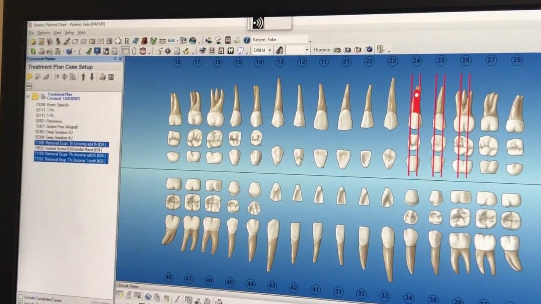
Task: Move selected procedure down with down arrow
Action: click(92, 77)
